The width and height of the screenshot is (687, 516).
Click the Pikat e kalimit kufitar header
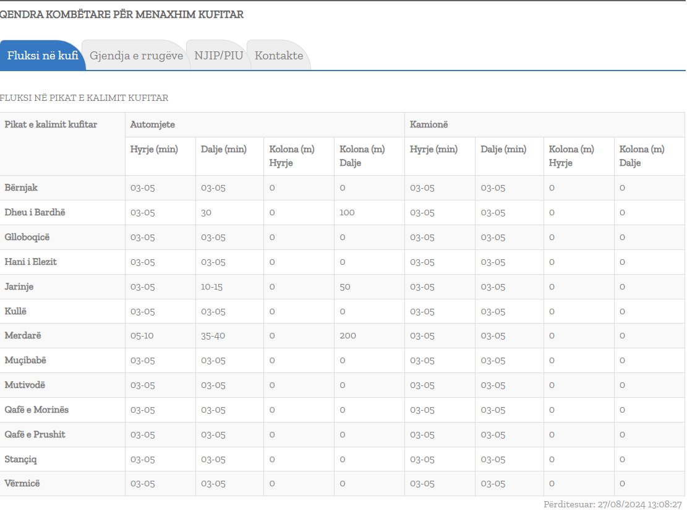pyautogui.click(x=51, y=124)
